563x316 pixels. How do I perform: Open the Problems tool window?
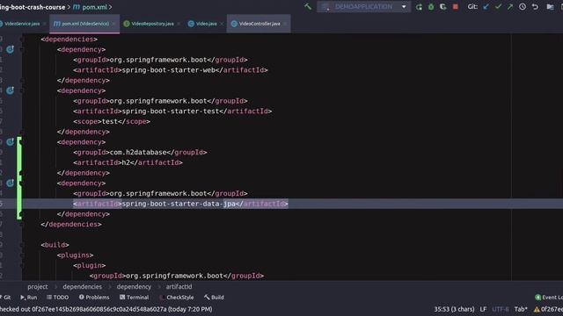pos(94,298)
